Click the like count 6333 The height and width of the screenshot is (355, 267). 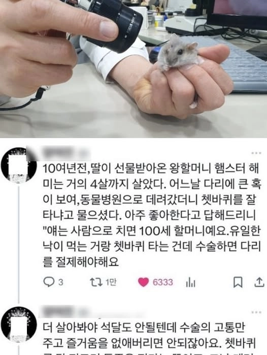[163, 282]
